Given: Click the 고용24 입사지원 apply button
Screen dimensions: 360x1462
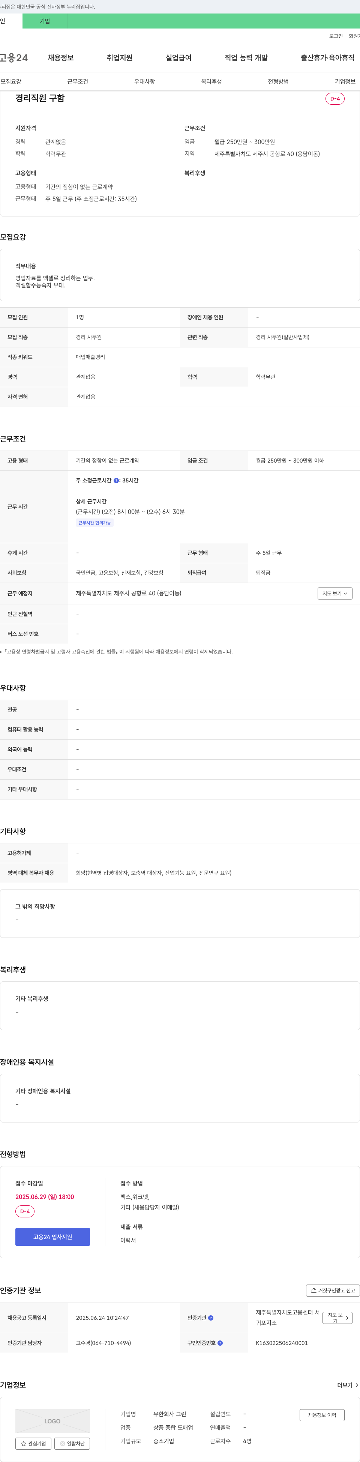Looking at the screenshot, I should click(x=52, y=1237).
